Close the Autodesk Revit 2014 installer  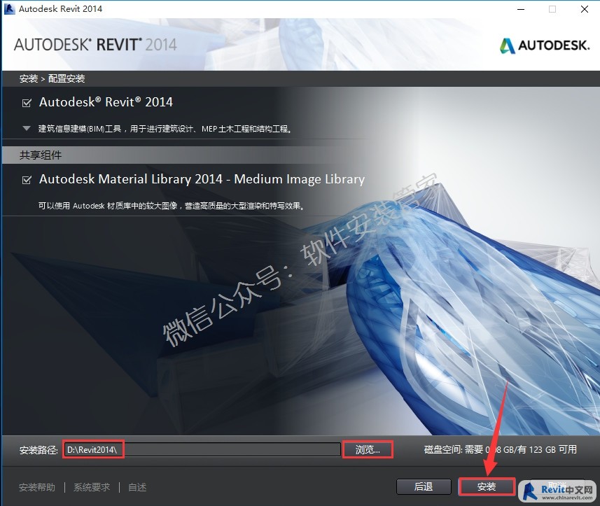[x=585, y=9]
